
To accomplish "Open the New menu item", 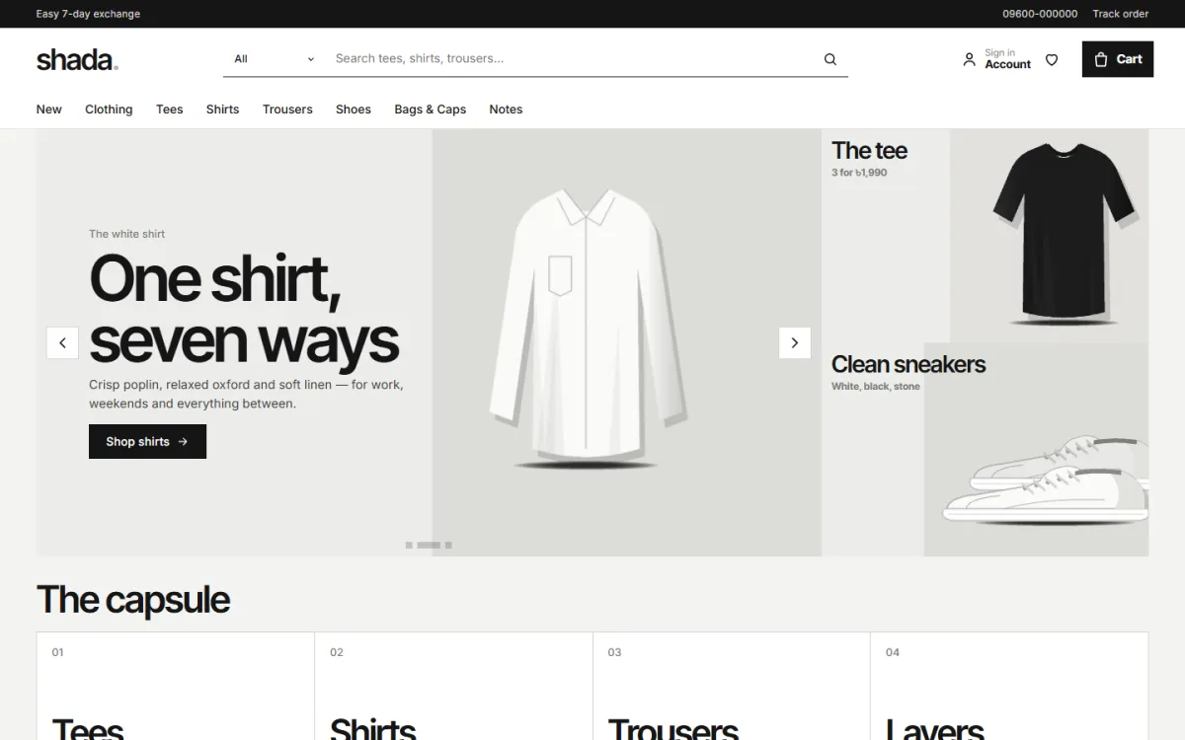I will click(x=49, y=110).
